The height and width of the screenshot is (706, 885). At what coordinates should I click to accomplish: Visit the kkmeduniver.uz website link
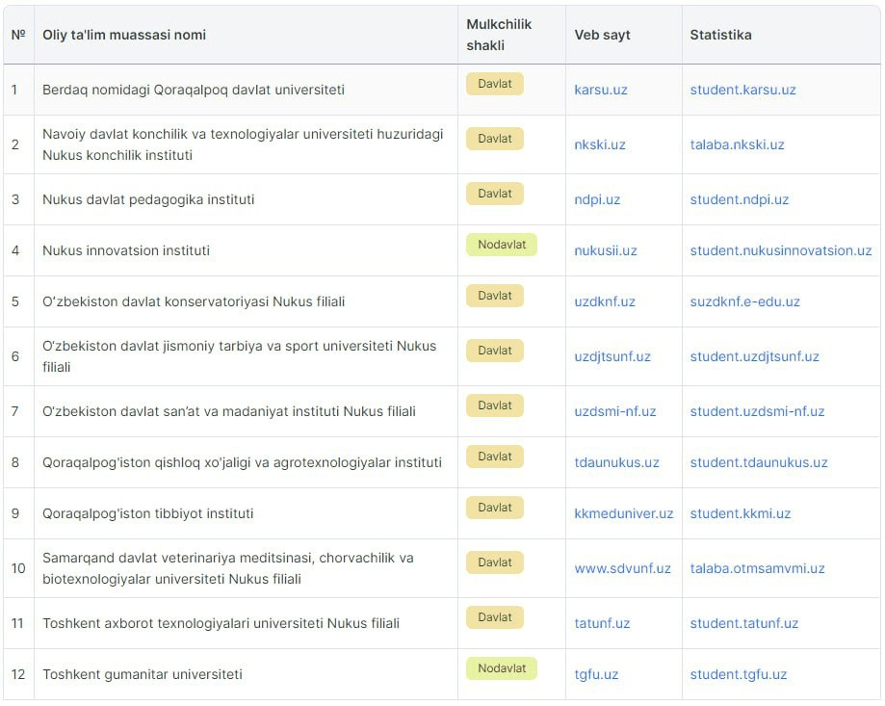point(624,513)
